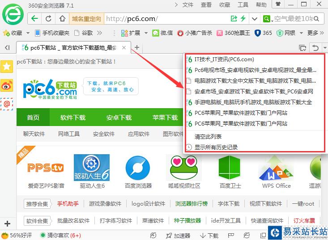
Task: Toggle lightning speed mode icon
Action: (243, 19)
